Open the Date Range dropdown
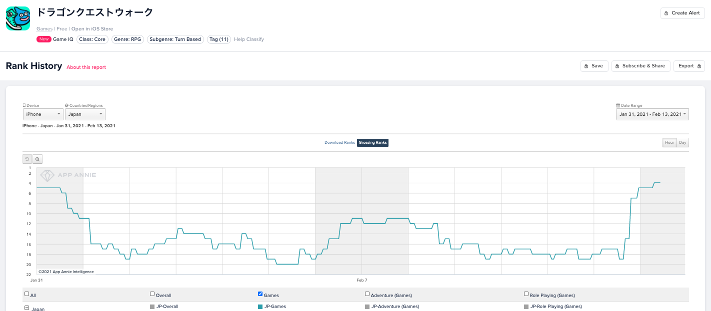Image resolution: width=711 pixels, height=311 pixels. (x=652, y=114)
